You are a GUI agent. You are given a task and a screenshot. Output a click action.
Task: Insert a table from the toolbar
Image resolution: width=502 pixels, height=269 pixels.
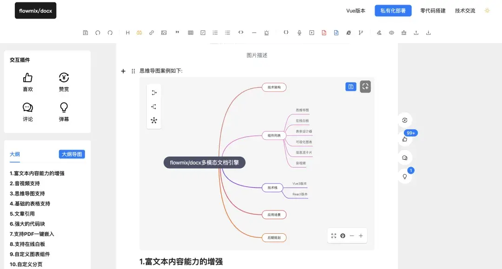[x=191, y=33]
